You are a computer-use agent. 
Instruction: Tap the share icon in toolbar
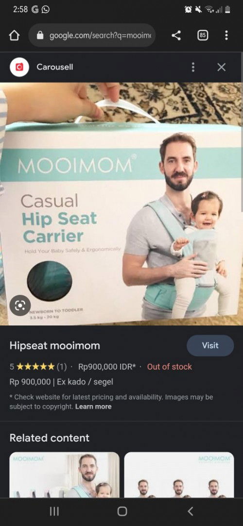[176, 35]
